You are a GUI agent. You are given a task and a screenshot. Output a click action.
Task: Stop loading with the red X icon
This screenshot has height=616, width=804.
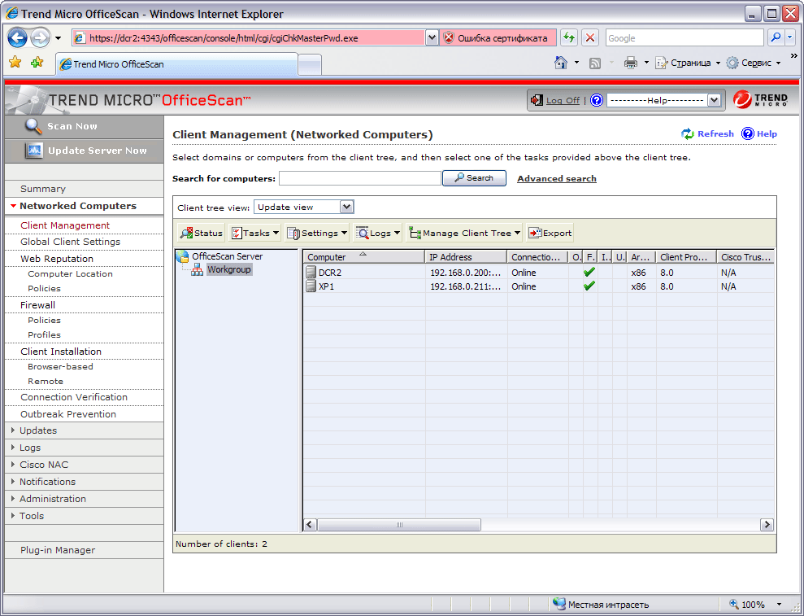[590, 37]
